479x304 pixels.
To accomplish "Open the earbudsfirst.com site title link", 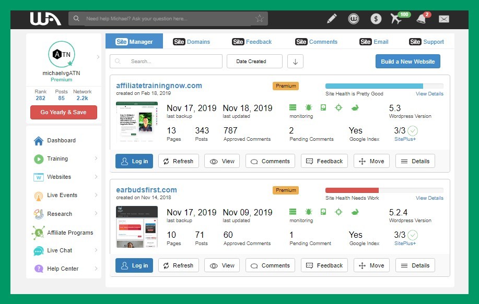I will pyautogui.click(x=146, y=190).
